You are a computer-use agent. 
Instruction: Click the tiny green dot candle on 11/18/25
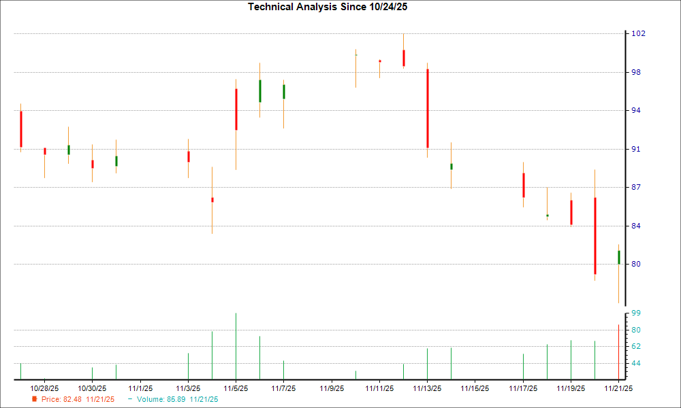coord(547,216)
